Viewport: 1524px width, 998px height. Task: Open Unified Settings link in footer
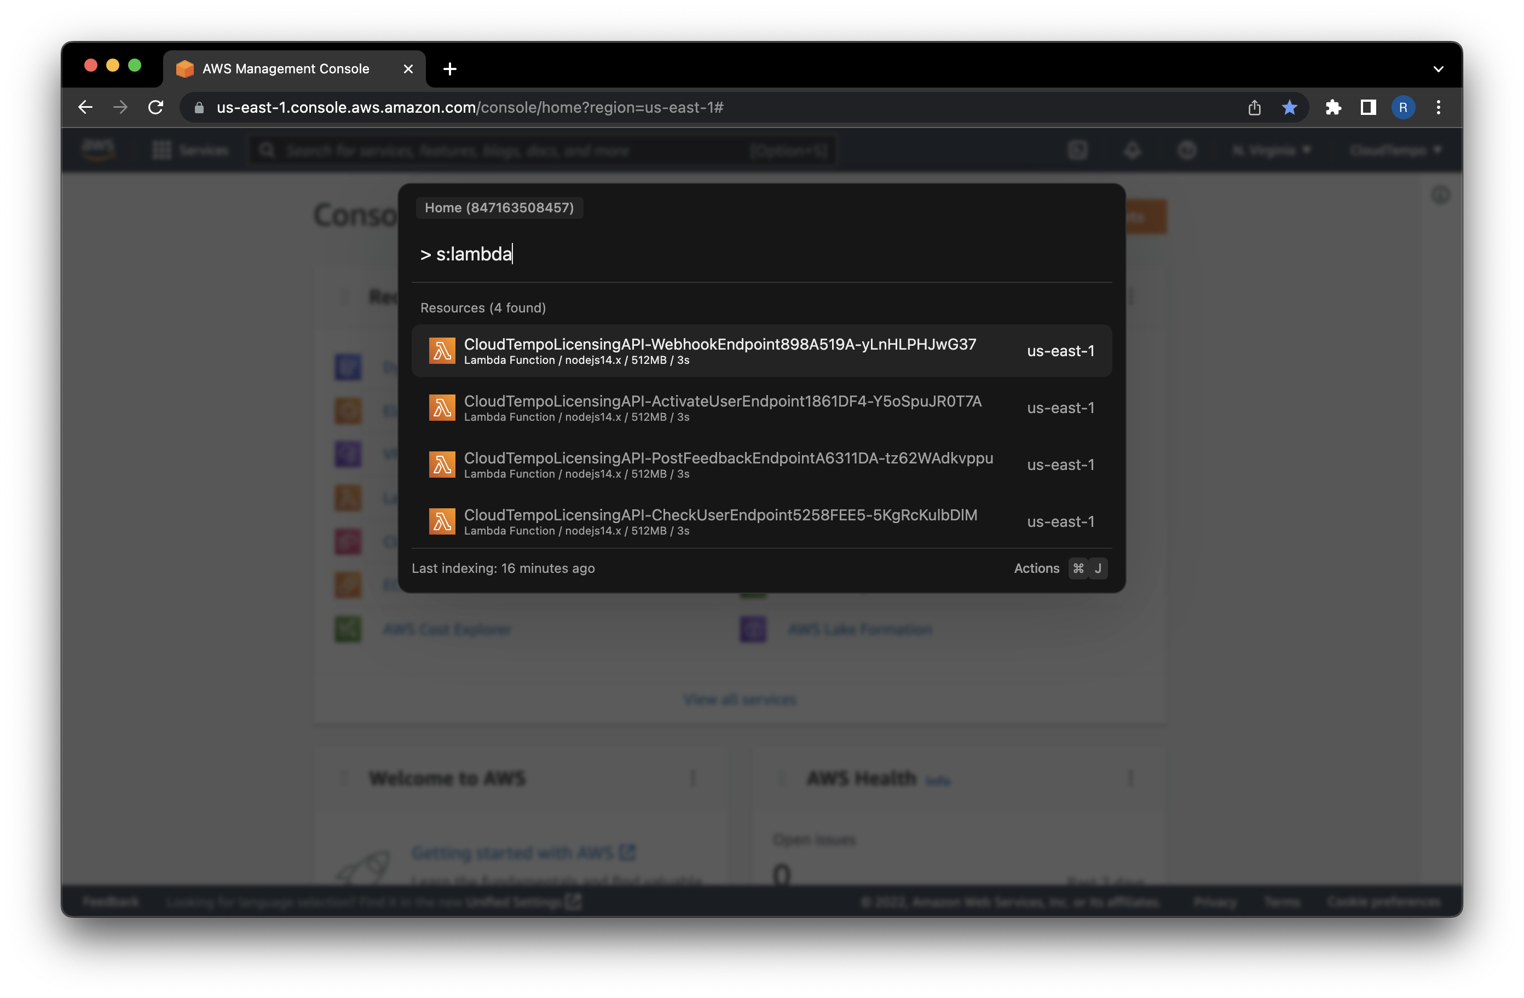pos(523,901)
